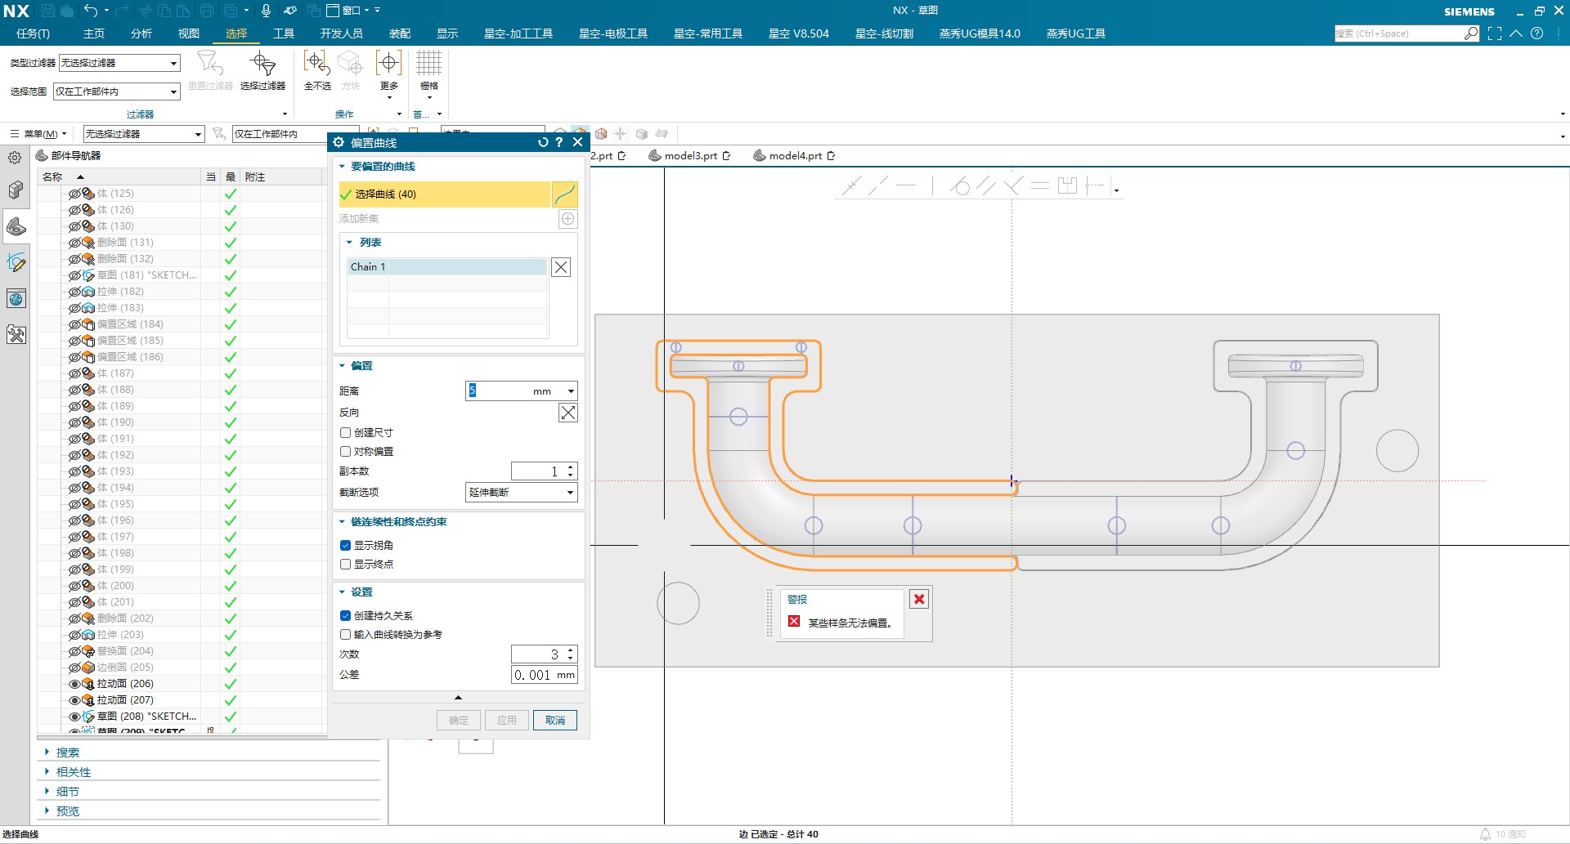Enable the 创建尺寸 checkbox

pos(345,432)
